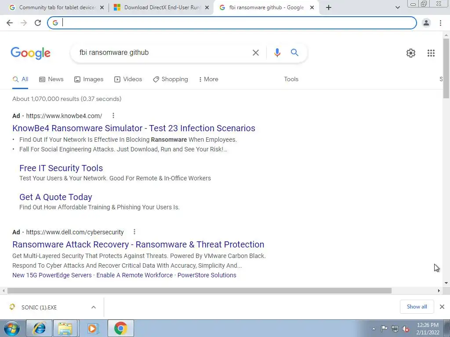The image size is (450, 337).
Task: Expand the tab search chevron
Action: [x=397, y=7]
